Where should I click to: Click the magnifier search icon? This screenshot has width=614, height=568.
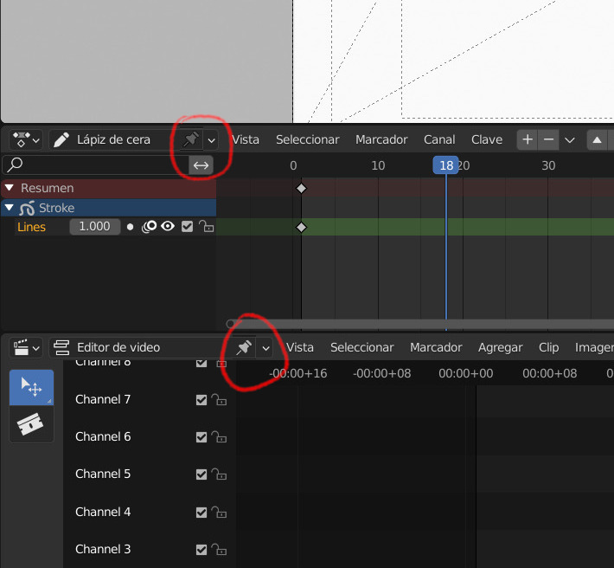[x=15, y=165]
